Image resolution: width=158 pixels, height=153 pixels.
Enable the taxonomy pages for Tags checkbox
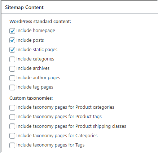(12, 145)
